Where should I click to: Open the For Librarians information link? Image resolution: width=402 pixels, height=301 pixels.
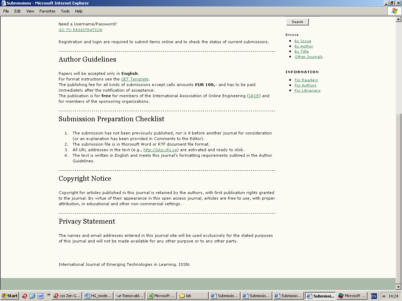tap(307, 91)
